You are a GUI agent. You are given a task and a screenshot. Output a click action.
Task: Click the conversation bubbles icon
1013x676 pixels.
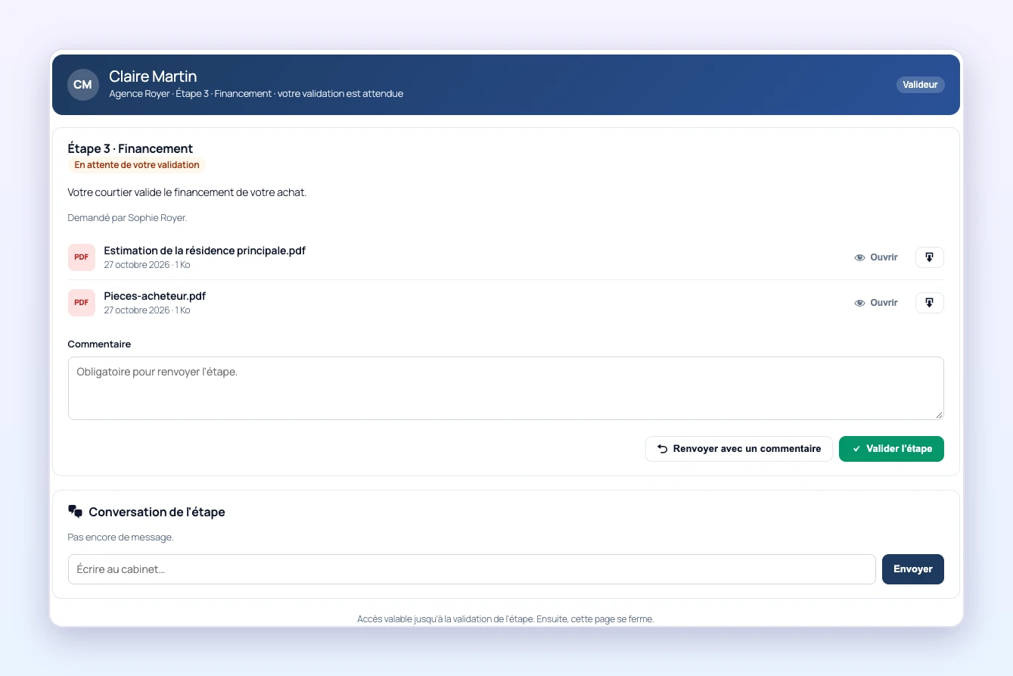(x=75, y=512)
